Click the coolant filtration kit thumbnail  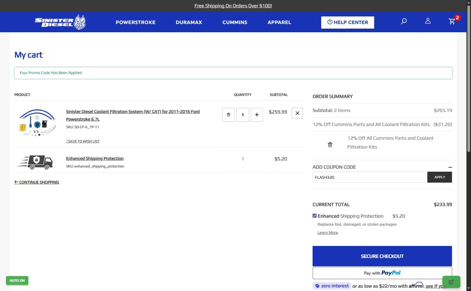point(37,122)
